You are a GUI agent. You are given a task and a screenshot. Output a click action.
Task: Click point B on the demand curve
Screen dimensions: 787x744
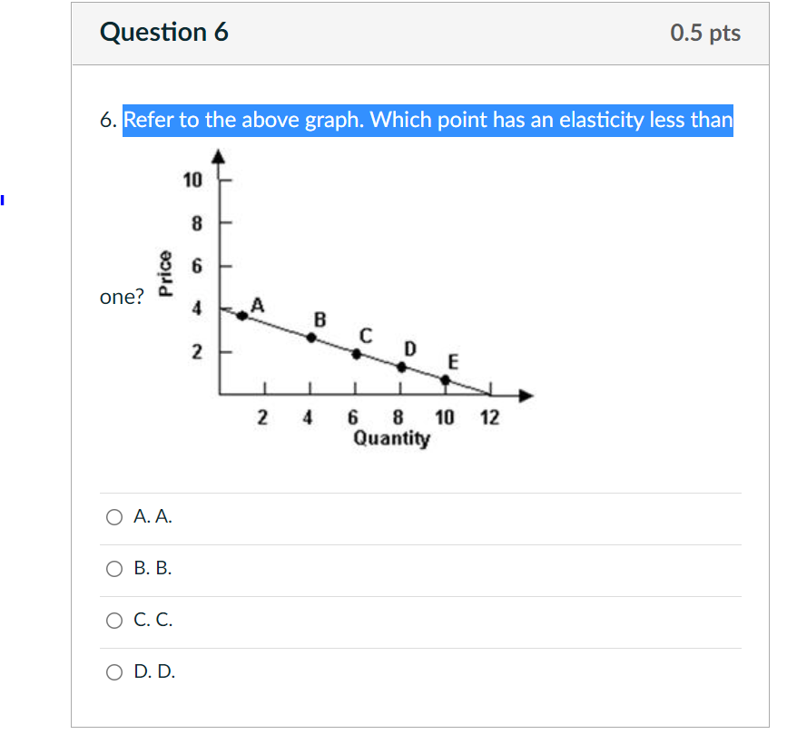[x=310, y=337]
